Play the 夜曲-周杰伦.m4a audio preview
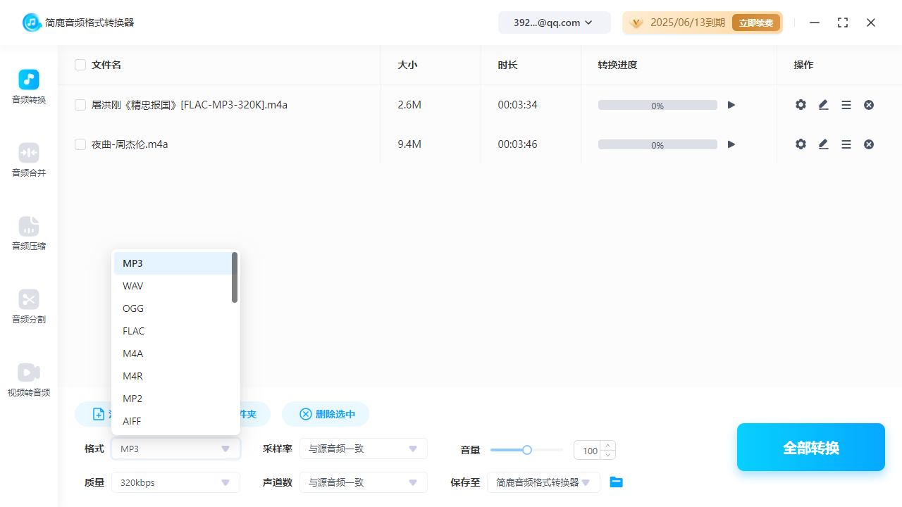 click(x=731, y=144)
